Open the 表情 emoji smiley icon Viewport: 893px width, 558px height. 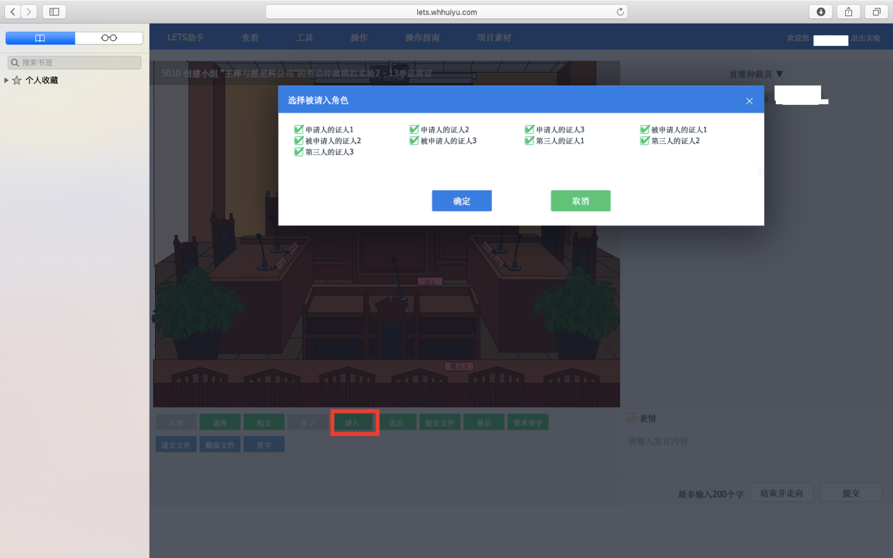pos(632,418)
